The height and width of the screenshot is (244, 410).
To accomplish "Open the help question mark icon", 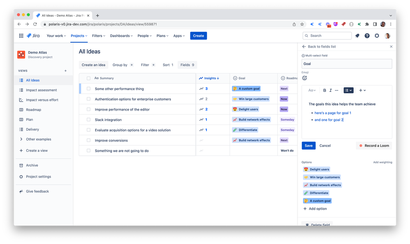I will (367, 36).
